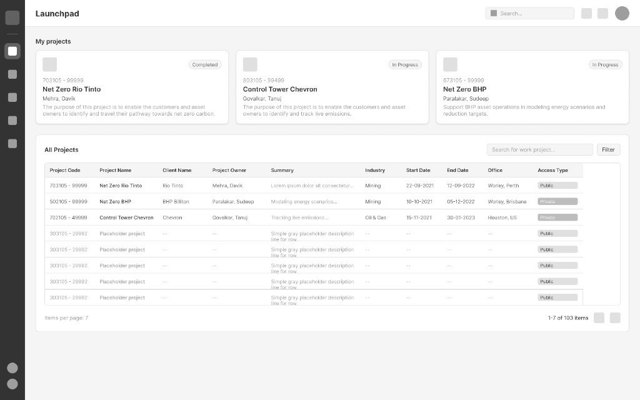640x400 pixels.
Task: Sort by Start Date column header
Action: [418, 170]
